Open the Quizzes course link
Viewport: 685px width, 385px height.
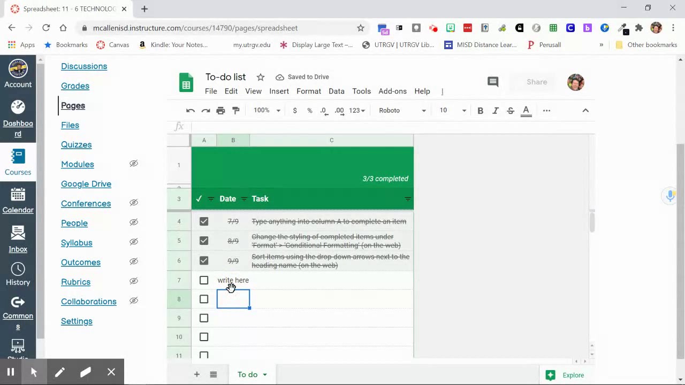[76, 145]
